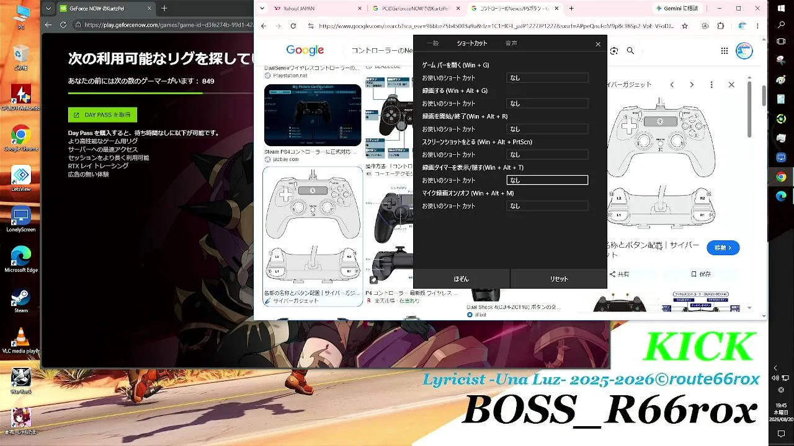Reload the GeForce NOW page
This screenshot has height=446, width=794.
point(63,25)
